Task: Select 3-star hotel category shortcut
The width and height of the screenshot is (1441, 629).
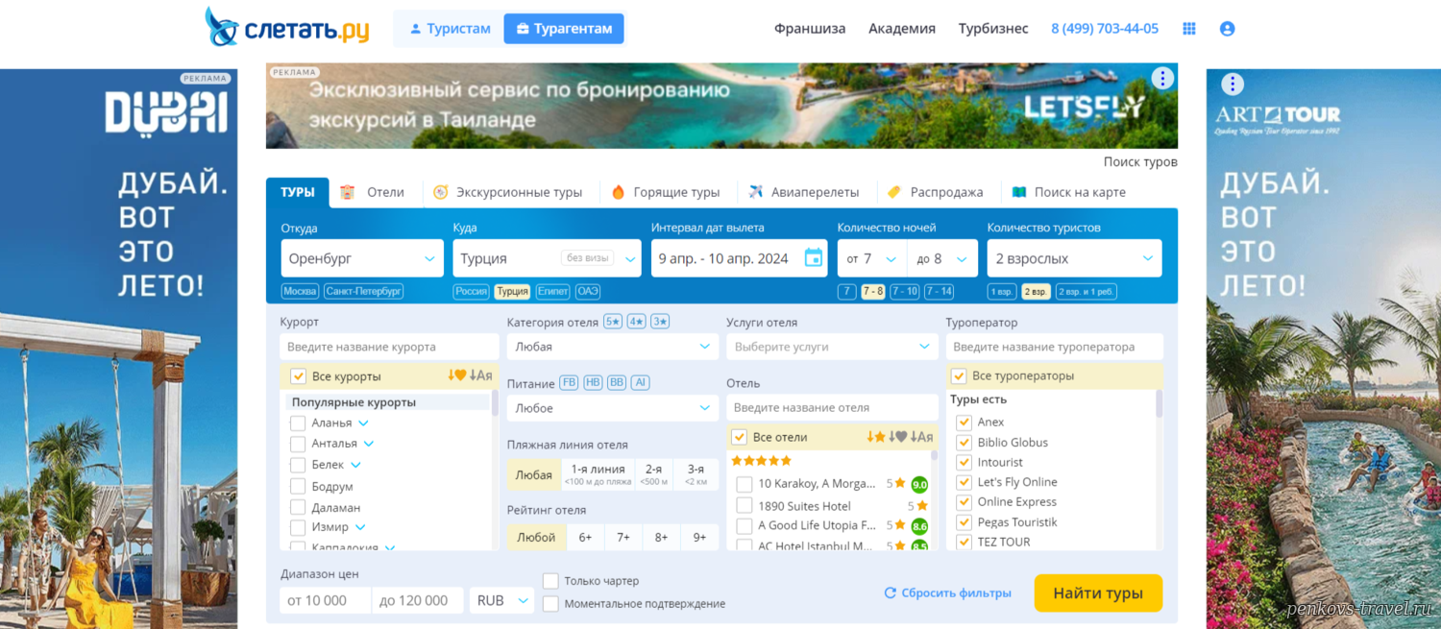Action: point(660,322)
